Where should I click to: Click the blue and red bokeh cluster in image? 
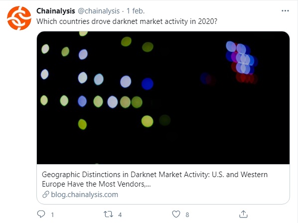tap(242, 62)
